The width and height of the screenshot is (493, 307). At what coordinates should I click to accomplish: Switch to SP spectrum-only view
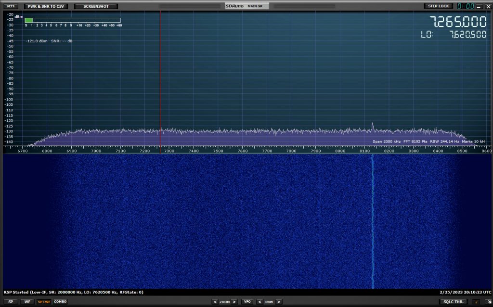(11, 302)
